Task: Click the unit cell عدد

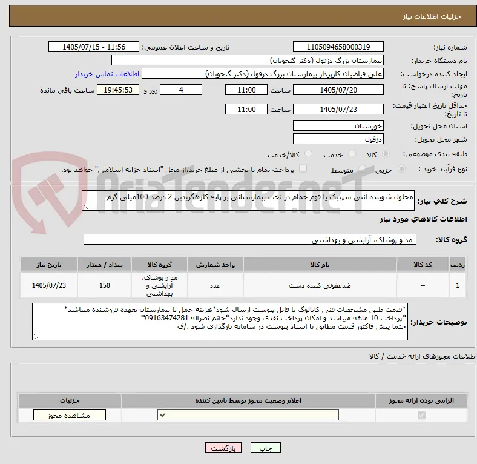Action: coord(215,285)
